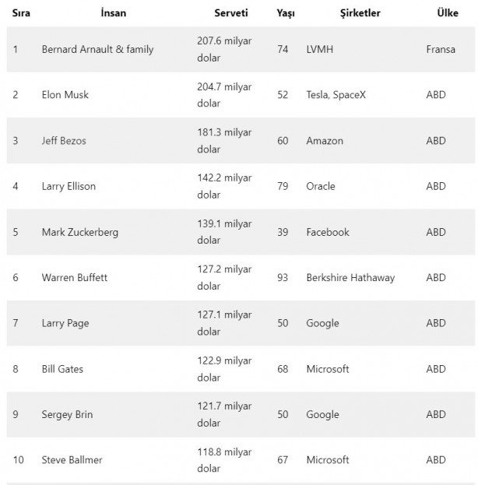Select the Tesla, SpaceX company cell
The height and width of the screenshot is (485, 478).
point(336,95)
